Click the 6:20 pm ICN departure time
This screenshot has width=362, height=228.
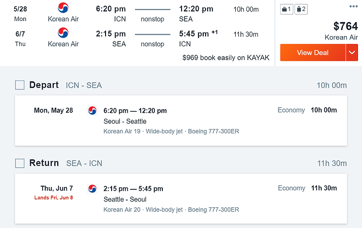click(x=111, y=9)
